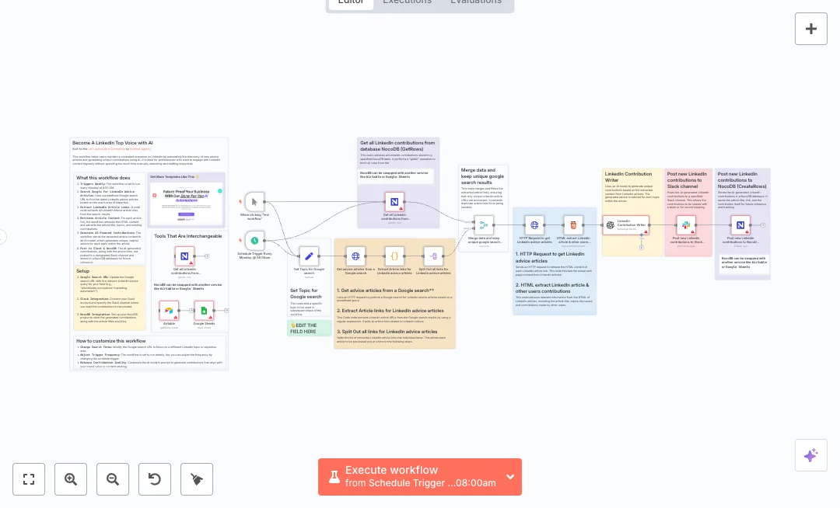The height and width of the screenshot is (508, 840).
Task: Click the add node plus button
Action: pyautogui.click(x=810, y=29)
